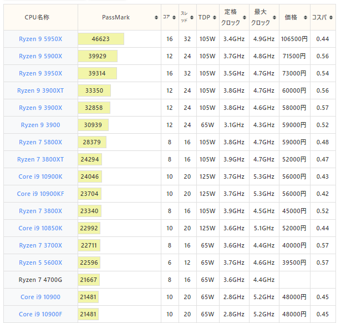
Task: Click the 0.42 コスパ value
Action: 323,194
